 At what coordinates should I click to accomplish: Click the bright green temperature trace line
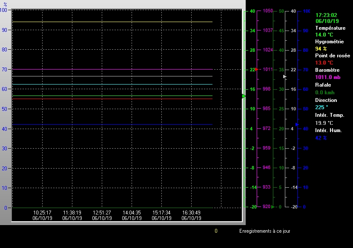[x=112, y=96]
